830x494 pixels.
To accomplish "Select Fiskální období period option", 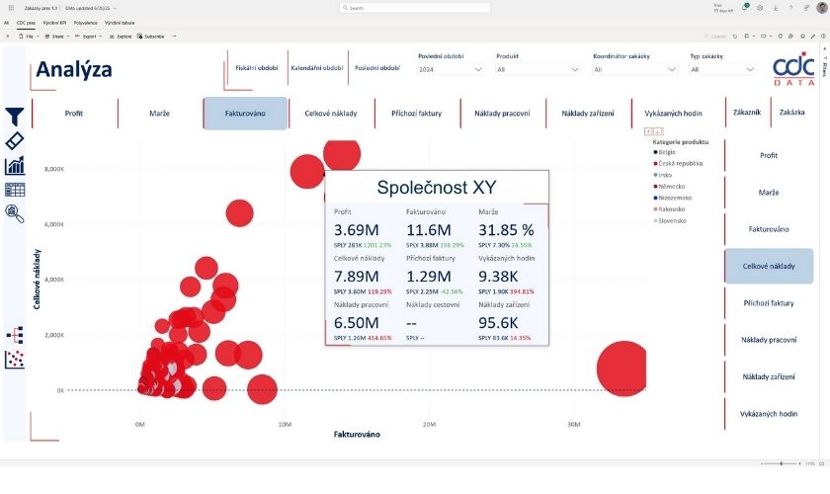I will (x=256, y=68).
